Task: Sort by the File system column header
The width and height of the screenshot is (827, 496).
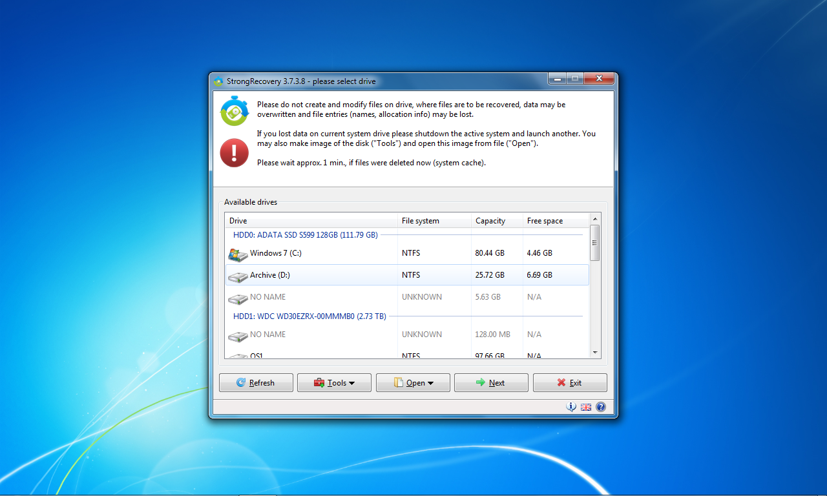Action: 434,221
